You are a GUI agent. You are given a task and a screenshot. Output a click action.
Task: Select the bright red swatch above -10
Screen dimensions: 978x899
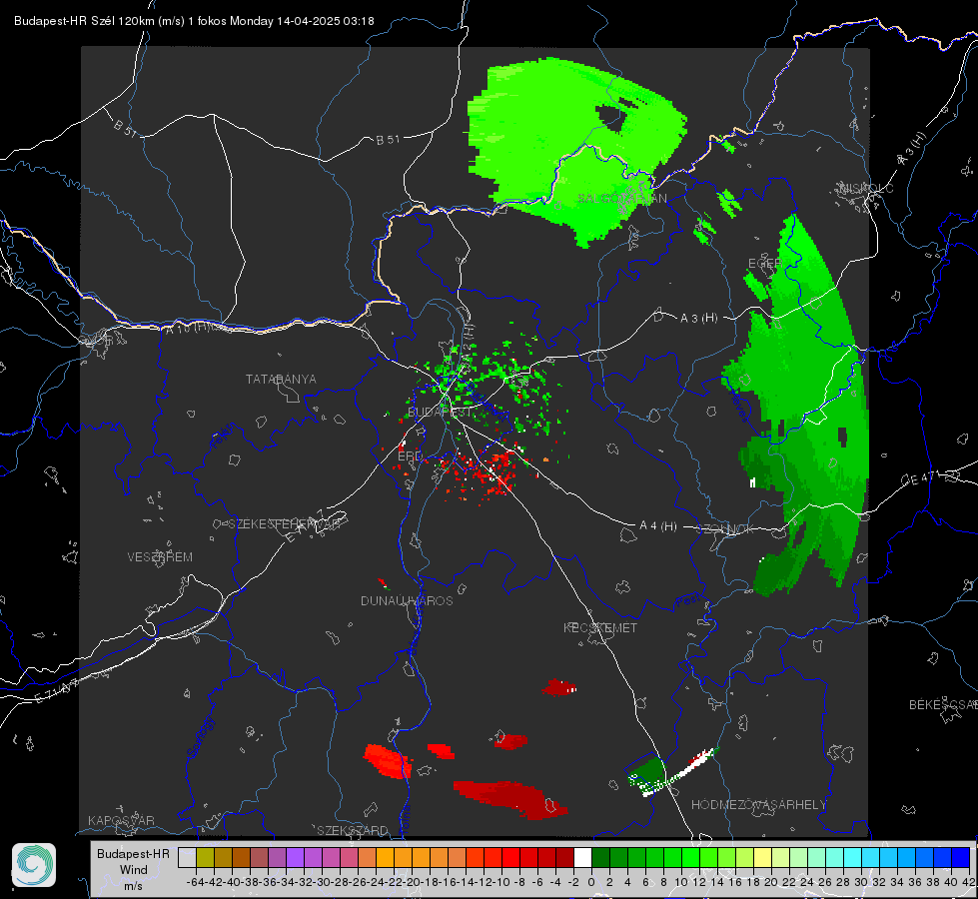coord(510,857)
